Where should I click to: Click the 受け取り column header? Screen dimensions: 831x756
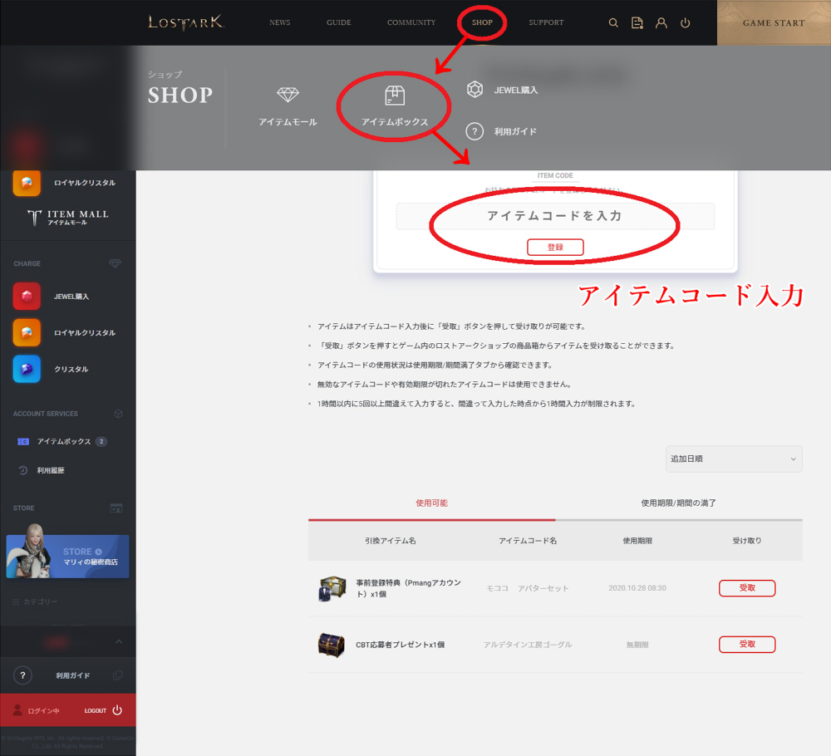tap(747, 540)
